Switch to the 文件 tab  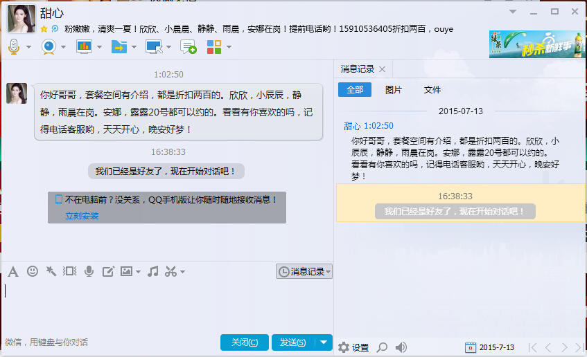432,90
